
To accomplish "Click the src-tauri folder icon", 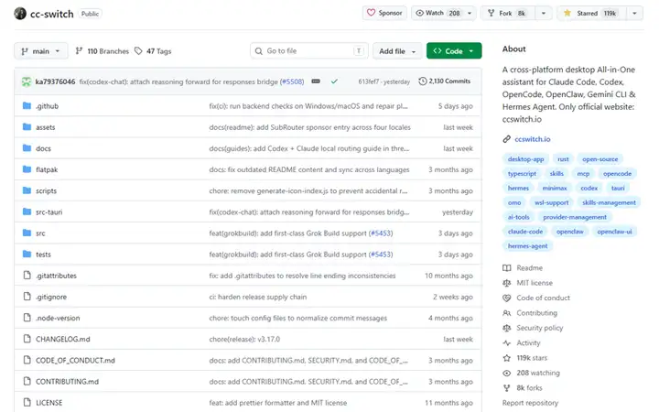I will (x=27, y=211).
